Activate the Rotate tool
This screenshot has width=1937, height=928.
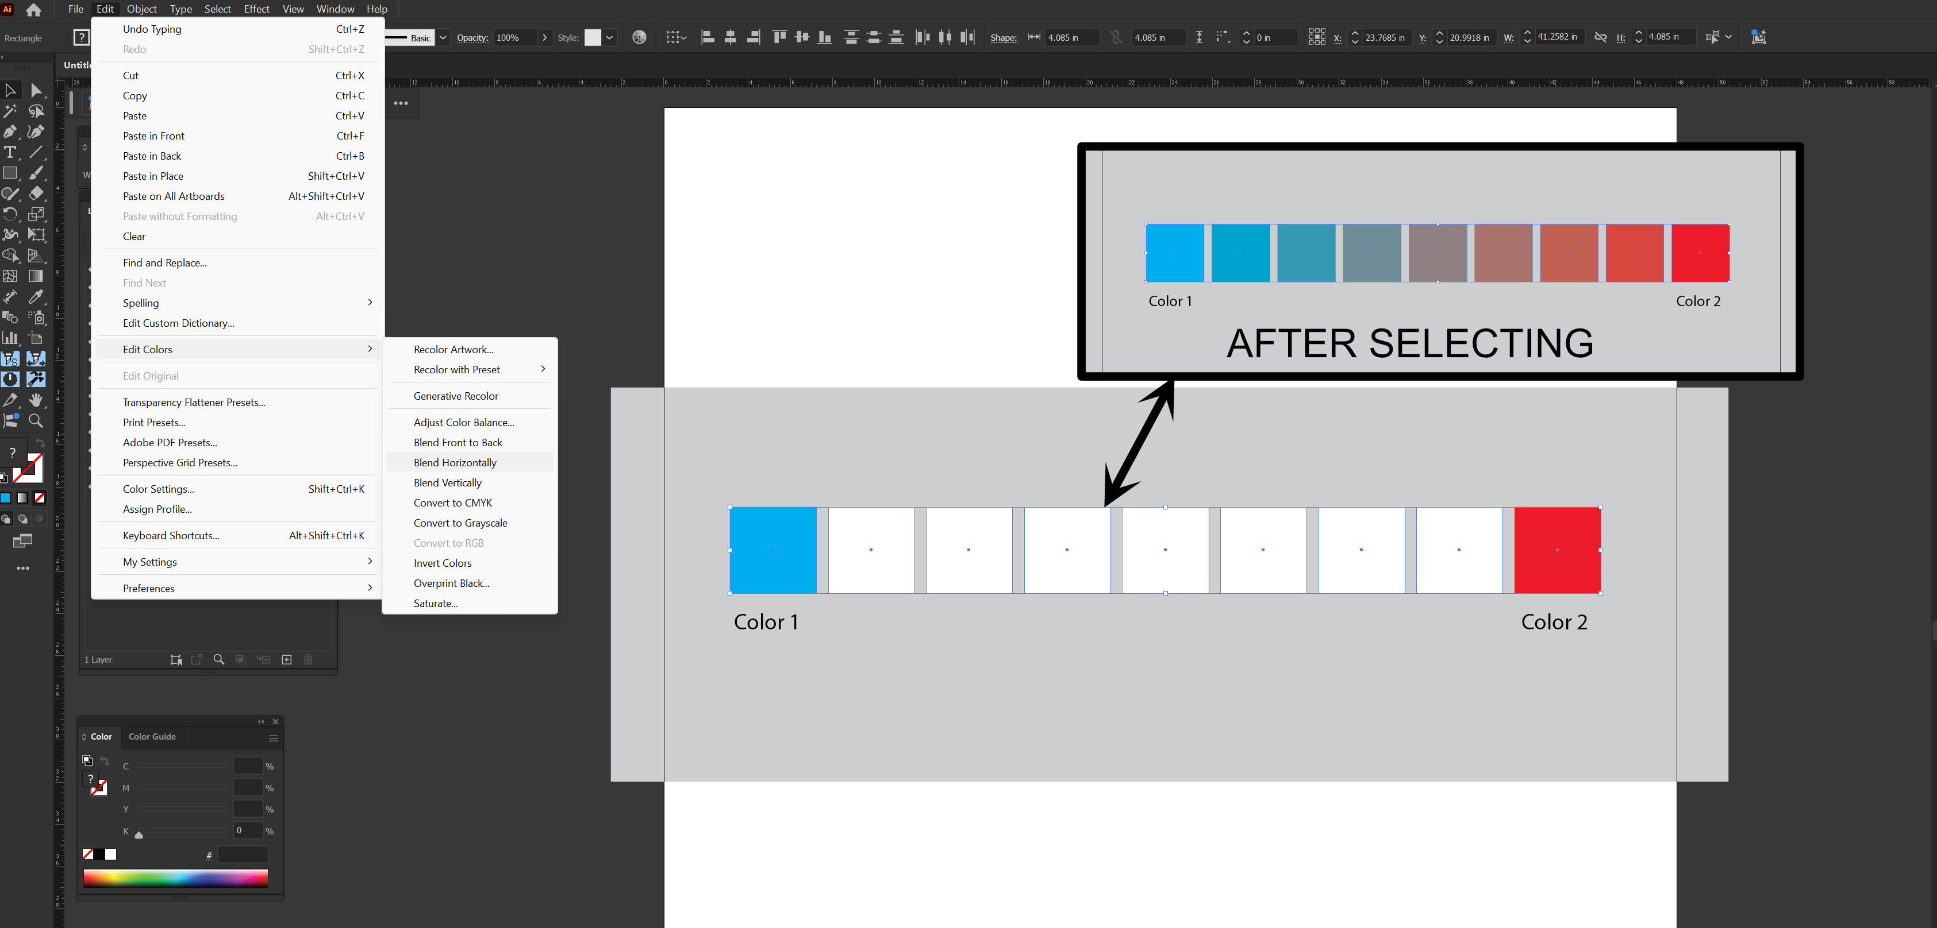(x=10, y=214)
